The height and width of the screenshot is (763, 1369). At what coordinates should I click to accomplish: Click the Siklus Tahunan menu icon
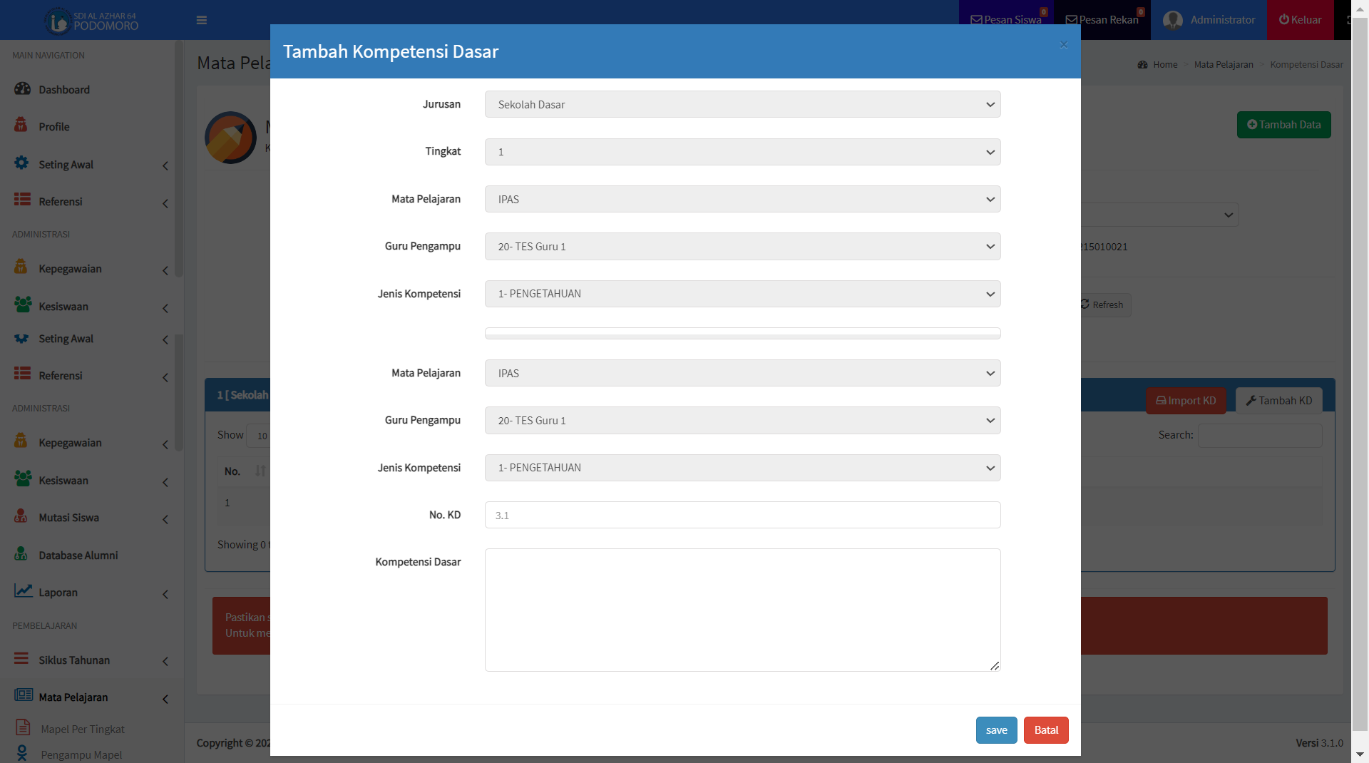tap(21, 659)
